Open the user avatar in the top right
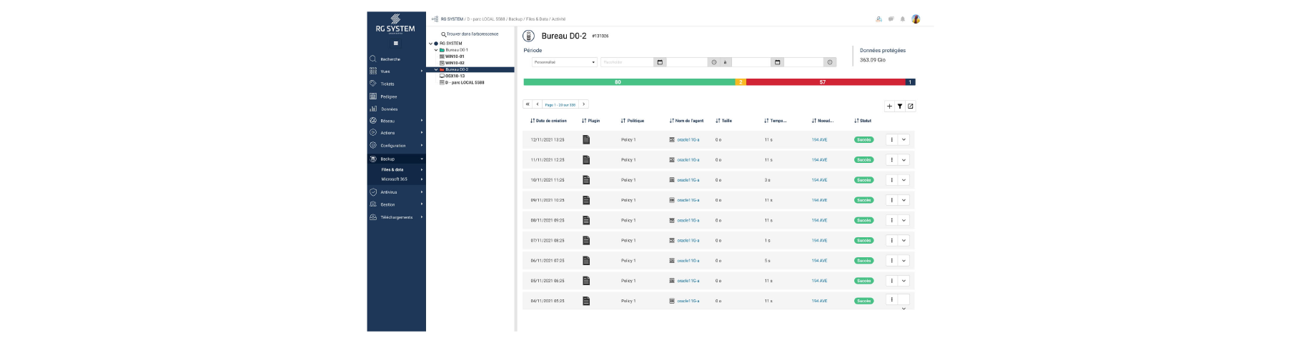 (916, 19)
